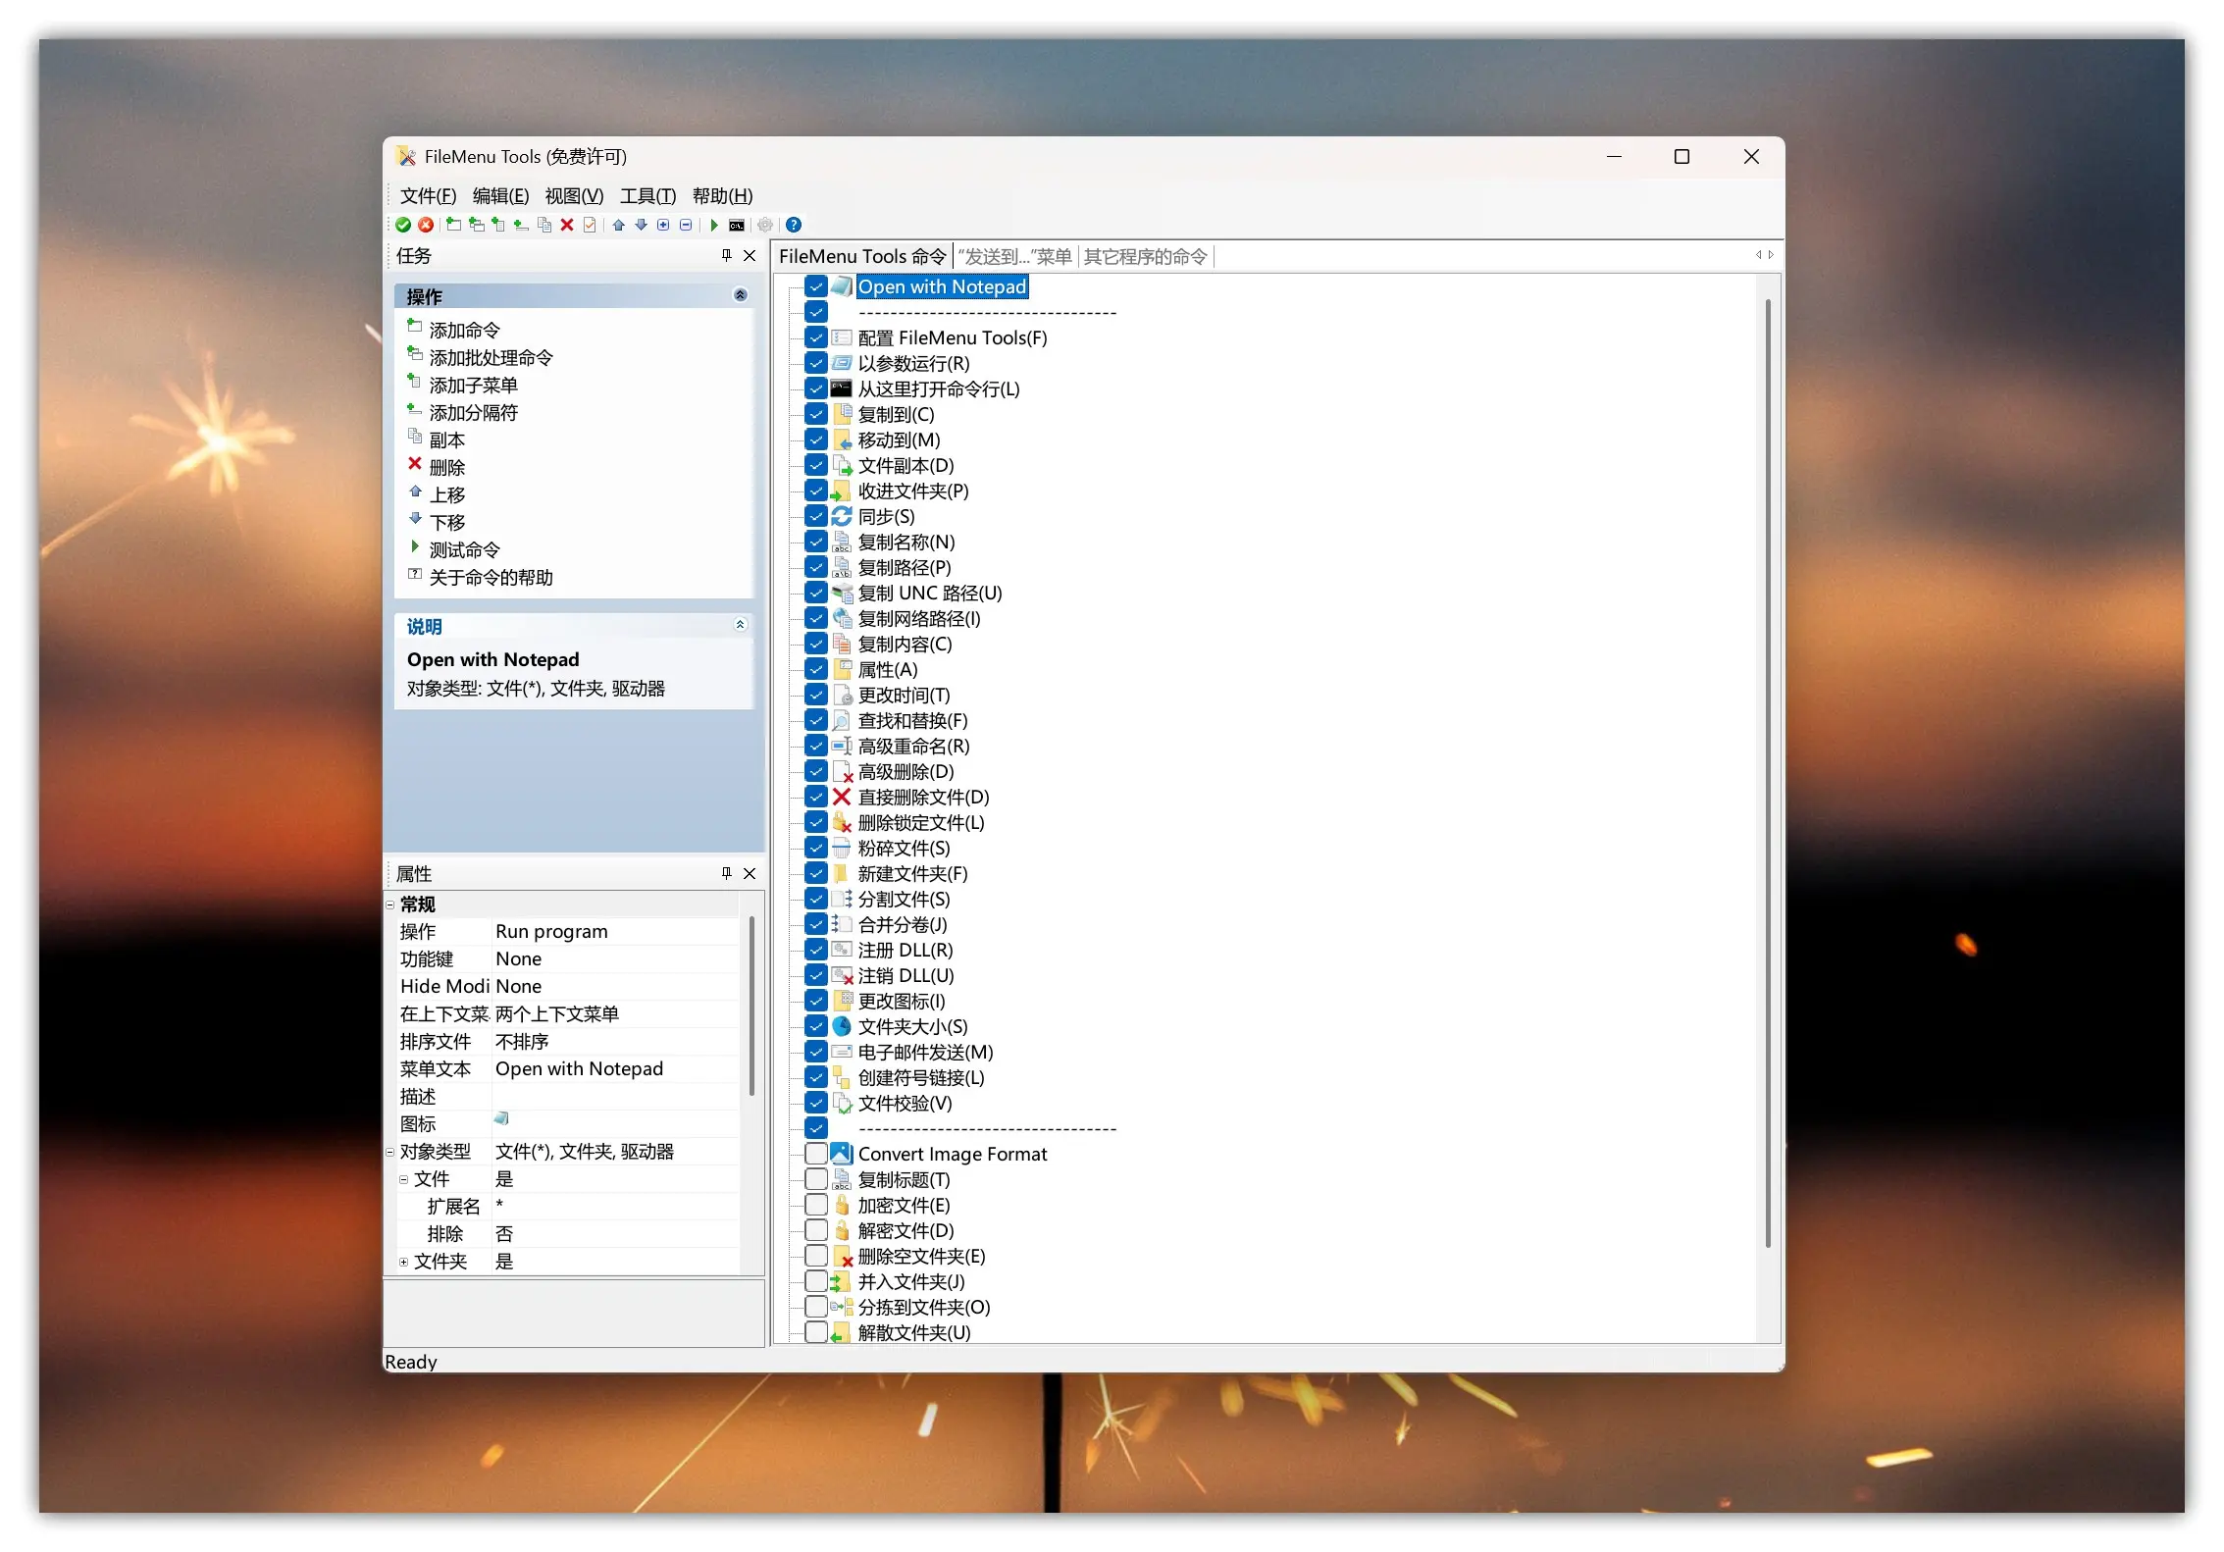Click 测试命令 in the 任务 panel
Screen dimensions: 2224x1552
click(464, 549)
